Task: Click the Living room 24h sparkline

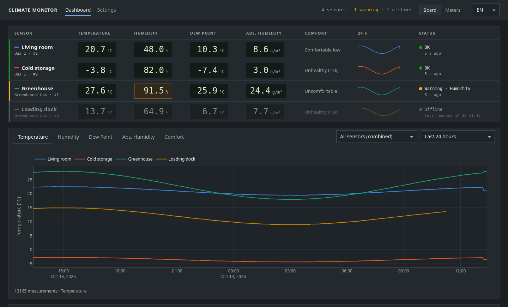Action: coord(379,49)
